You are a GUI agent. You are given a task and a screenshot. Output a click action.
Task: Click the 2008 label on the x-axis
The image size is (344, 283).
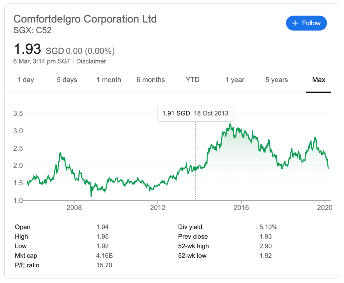74,208
